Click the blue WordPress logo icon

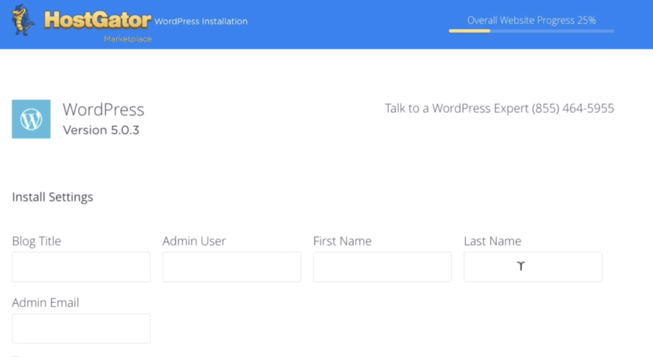coord(31,119)
